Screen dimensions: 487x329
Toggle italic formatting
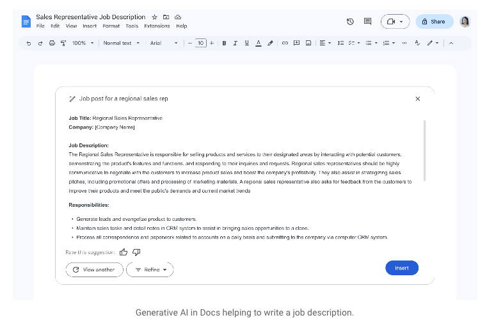tap(235, 43)
